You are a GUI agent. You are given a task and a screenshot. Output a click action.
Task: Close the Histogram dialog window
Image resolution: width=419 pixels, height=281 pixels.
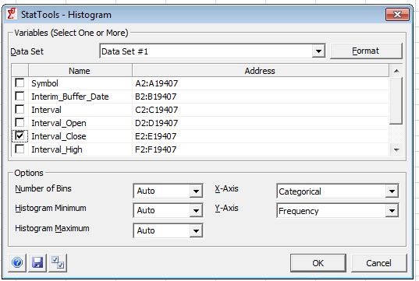tap(397, 14)
